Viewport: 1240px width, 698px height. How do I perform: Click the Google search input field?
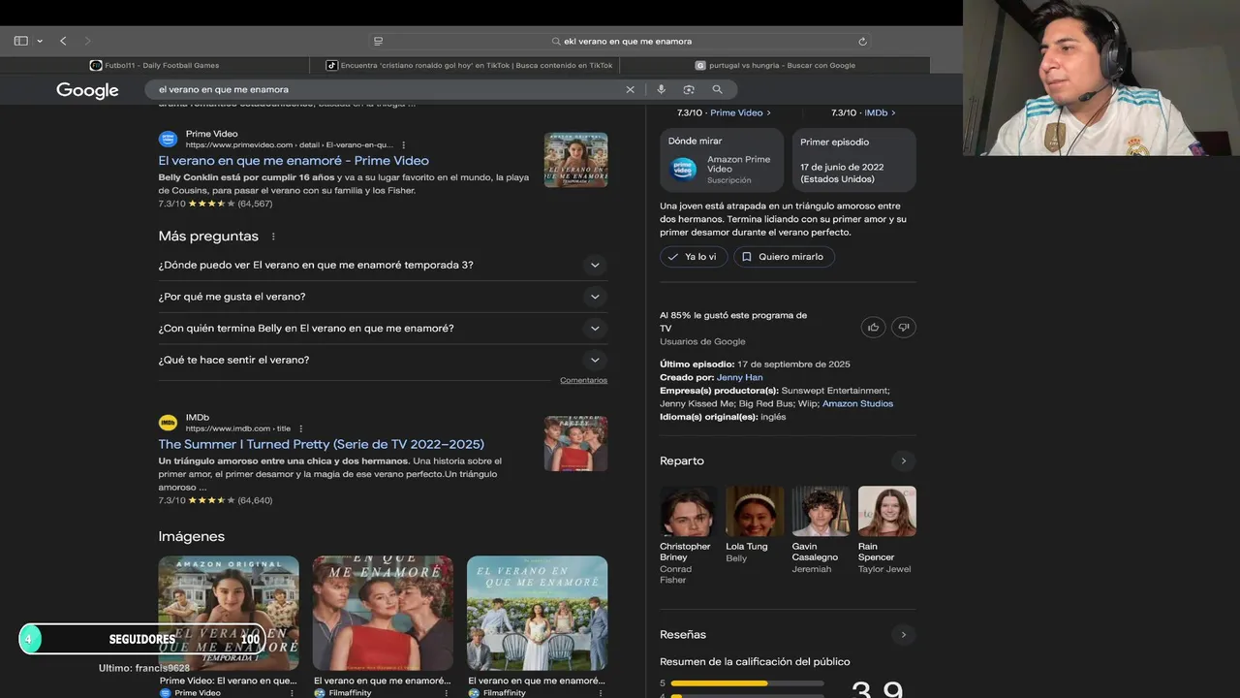click(x=387, y=89)
